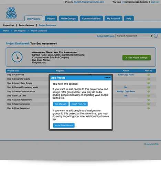Switch to the People tab
This screenshot has height=169, width=161.
pos(51,19)
